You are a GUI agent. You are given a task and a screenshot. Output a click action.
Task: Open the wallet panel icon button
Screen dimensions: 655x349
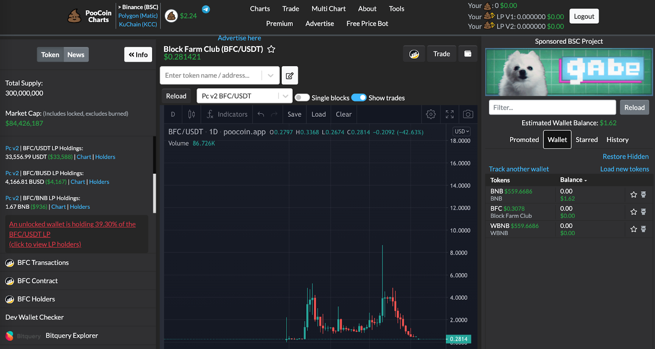[468, 54]
